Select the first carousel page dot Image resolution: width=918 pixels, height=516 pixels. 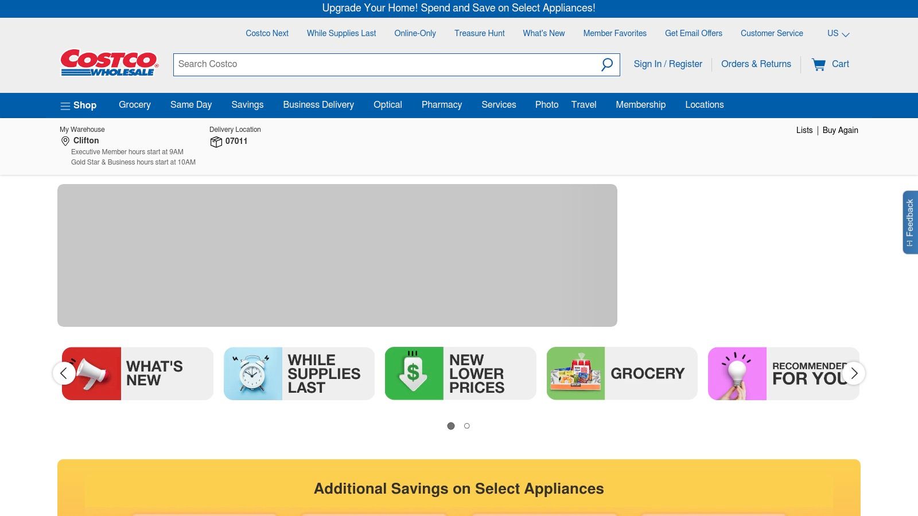(x=451, y=426)
